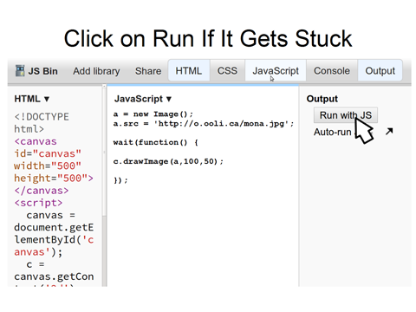Toggle the CSS panel tab
The height and width of the screenshot is (312, 416).
tap(227, 71)
